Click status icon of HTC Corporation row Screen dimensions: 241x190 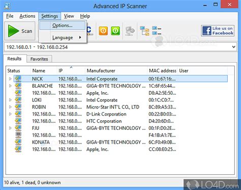18,121
